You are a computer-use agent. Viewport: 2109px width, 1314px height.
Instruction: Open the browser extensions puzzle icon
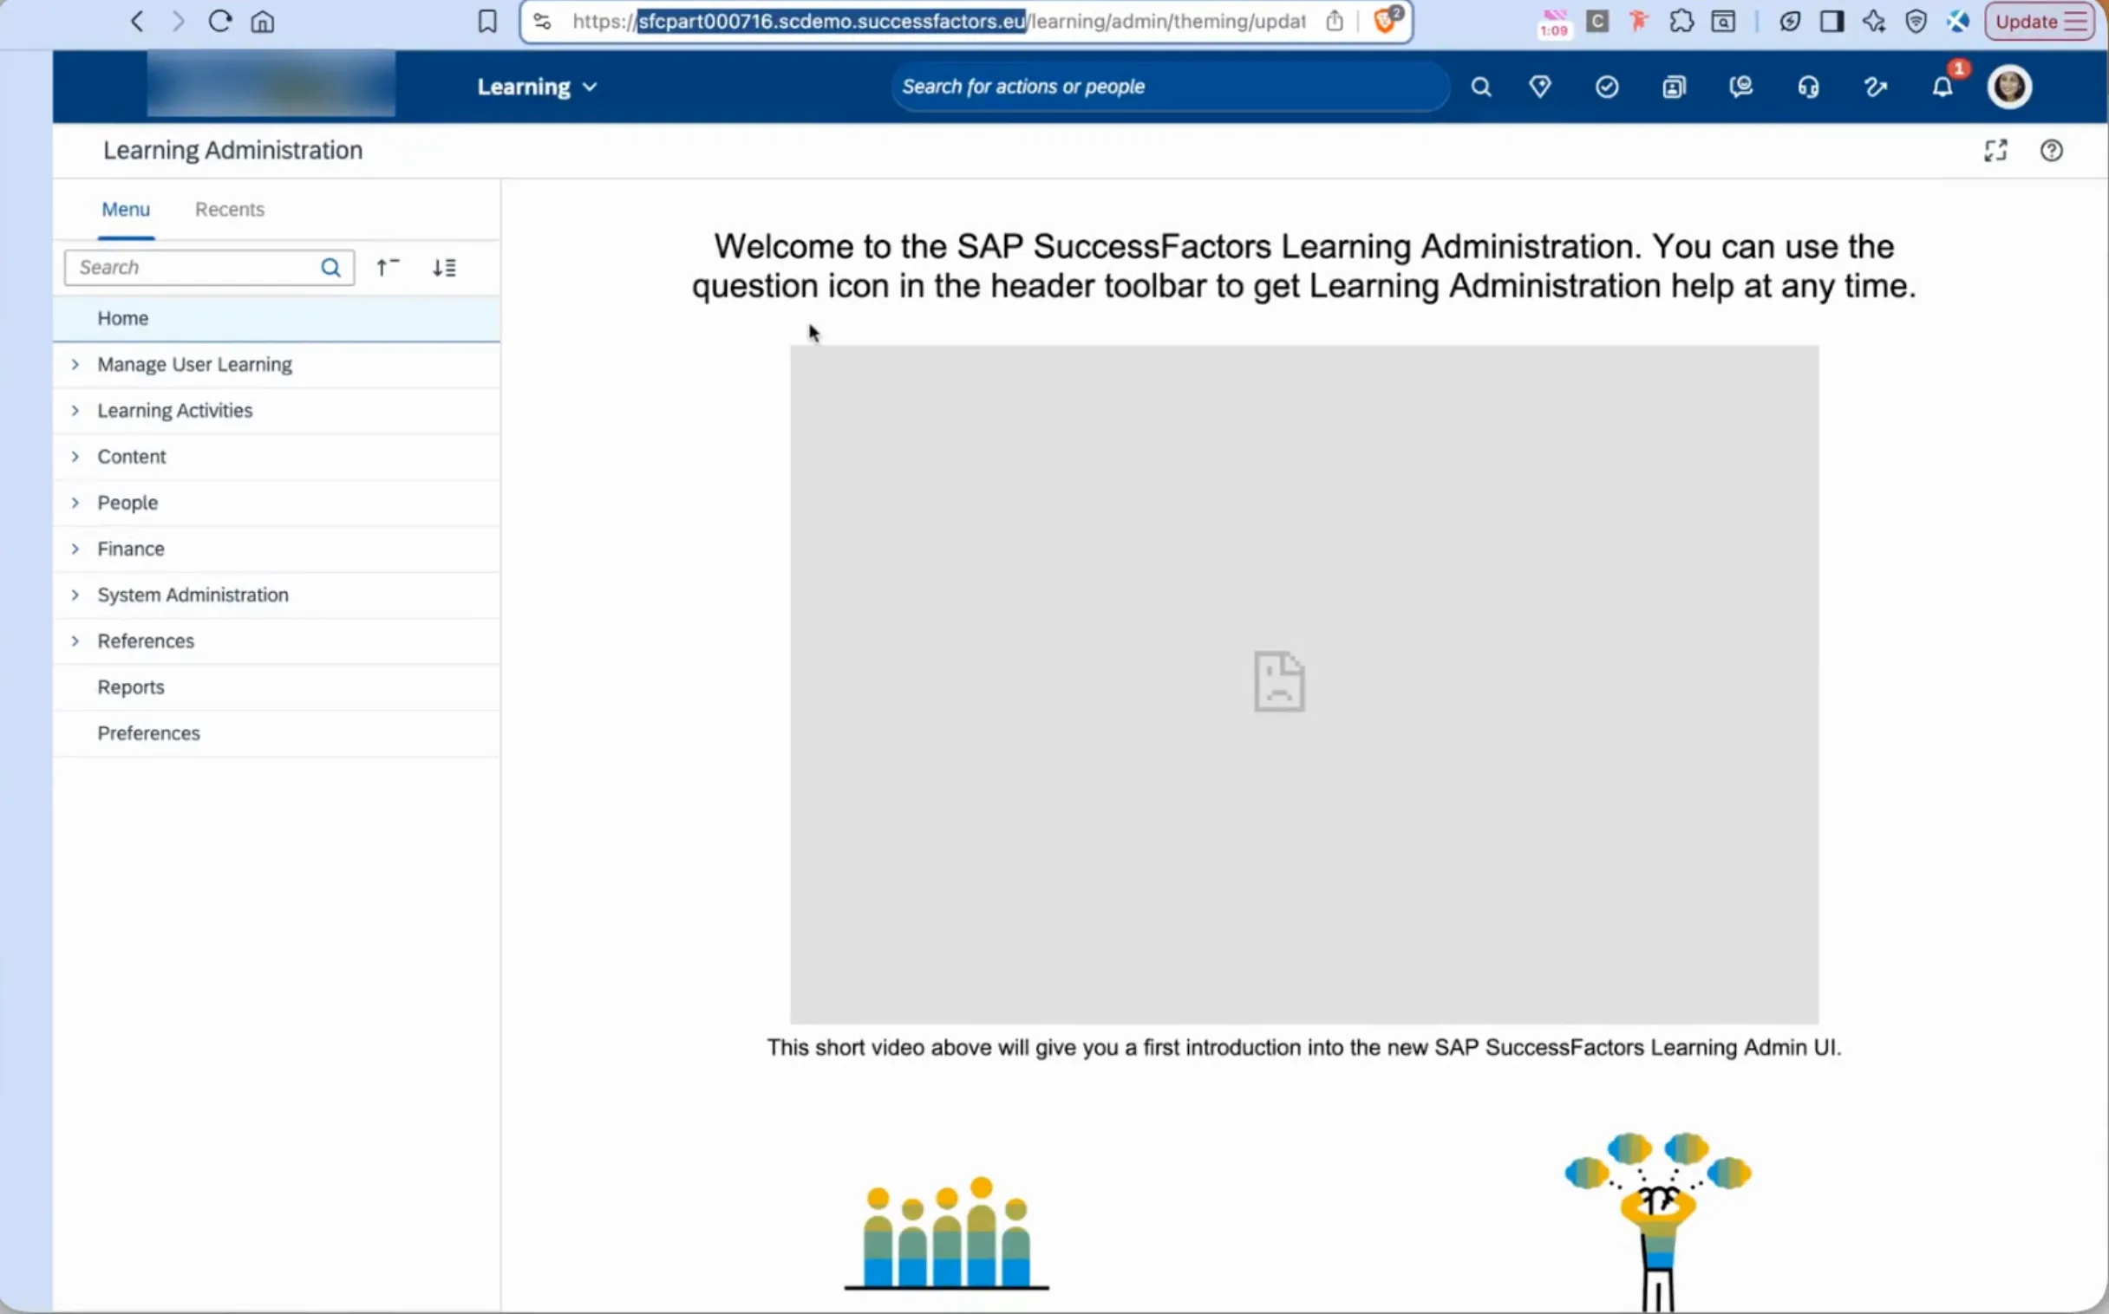click(x=1681, y=21)
